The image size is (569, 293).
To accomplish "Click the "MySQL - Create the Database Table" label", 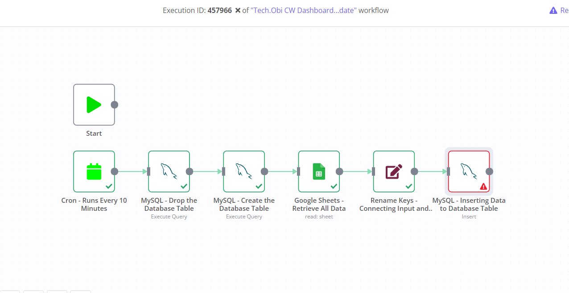I will (x=244, y=205).
